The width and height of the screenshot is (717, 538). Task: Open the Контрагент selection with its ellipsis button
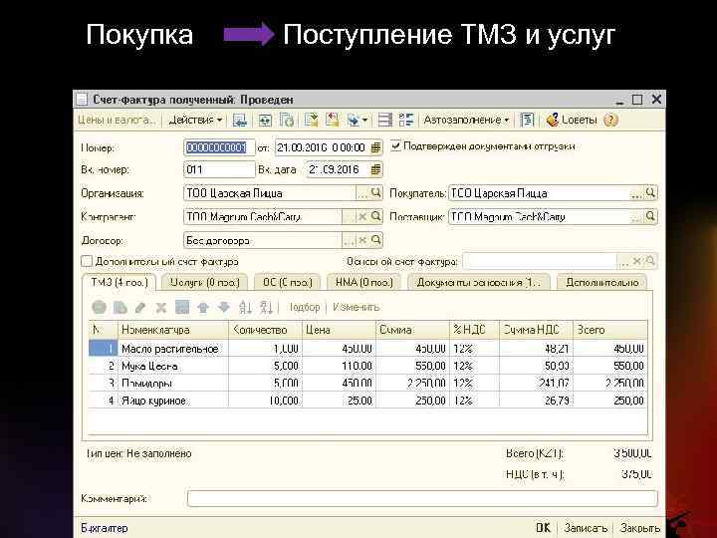coord(349,217)
